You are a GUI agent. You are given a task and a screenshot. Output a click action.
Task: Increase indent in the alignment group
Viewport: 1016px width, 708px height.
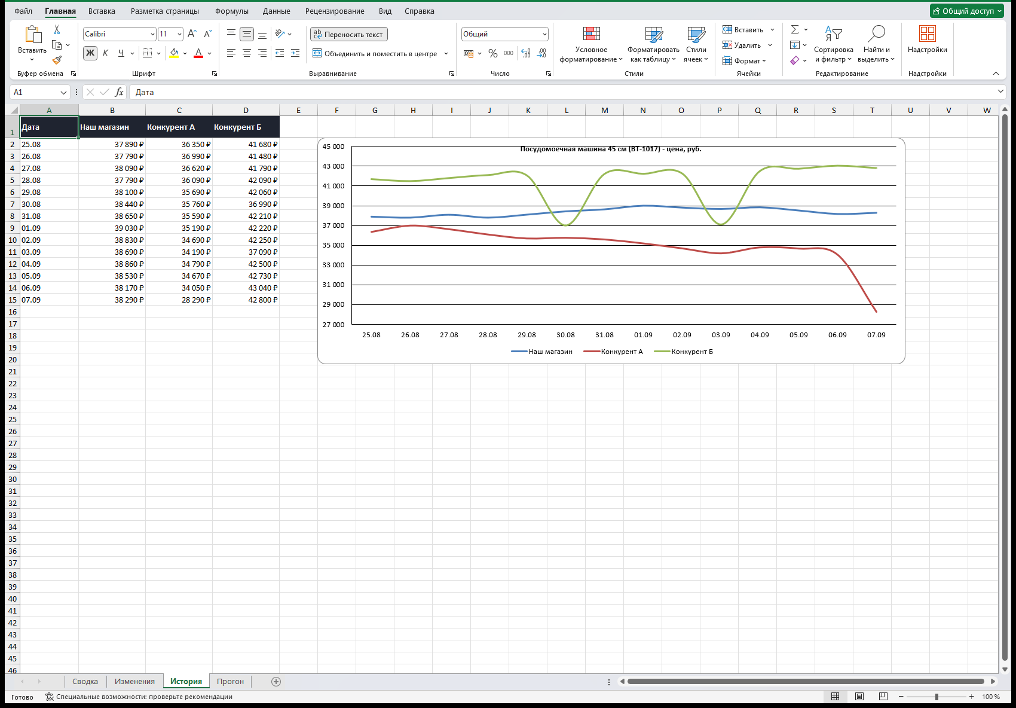[x=295, y=53]
